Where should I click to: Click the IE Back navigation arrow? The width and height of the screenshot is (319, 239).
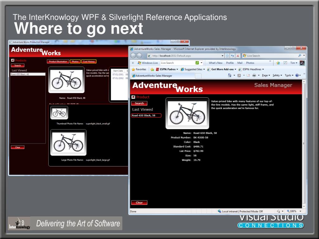(133, 55)
